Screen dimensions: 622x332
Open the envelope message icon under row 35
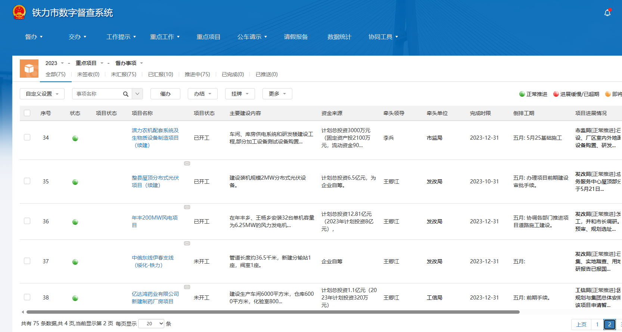(187, 207)
